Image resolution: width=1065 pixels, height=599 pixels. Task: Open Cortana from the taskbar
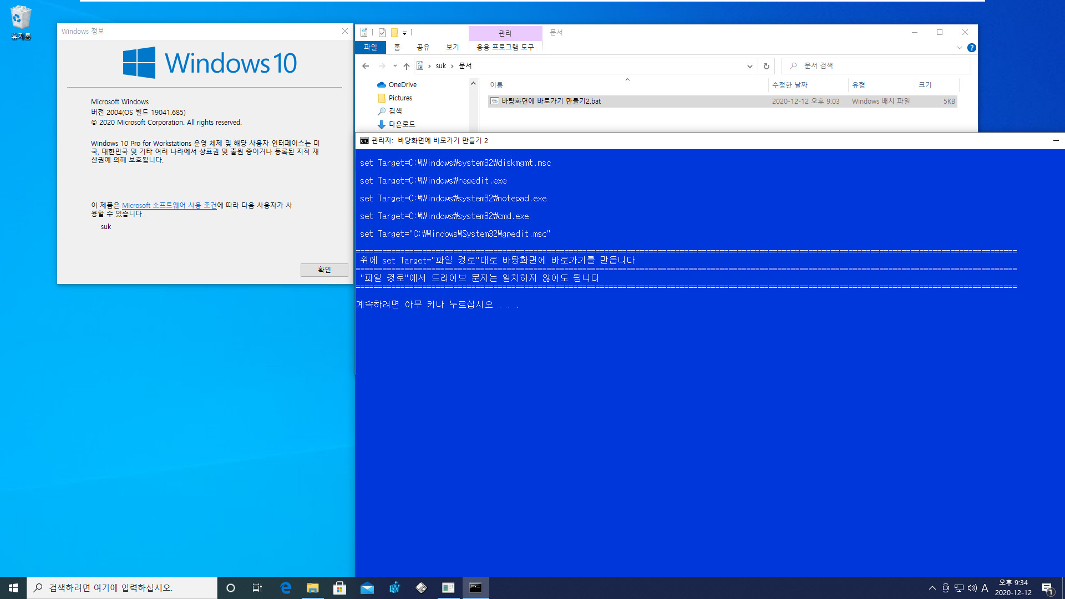[231, 588]
